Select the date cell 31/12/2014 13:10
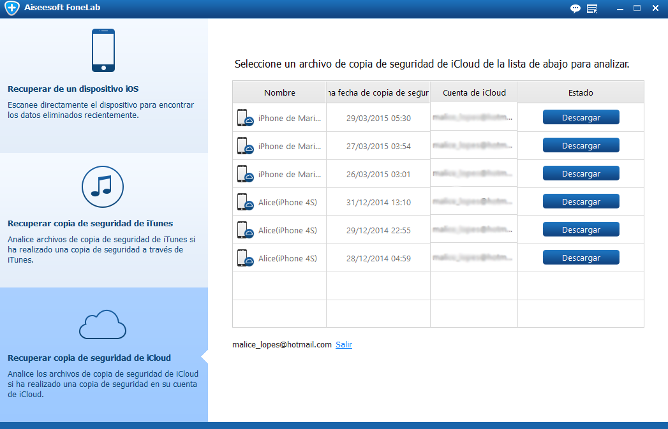 click(x=378, y=203)
